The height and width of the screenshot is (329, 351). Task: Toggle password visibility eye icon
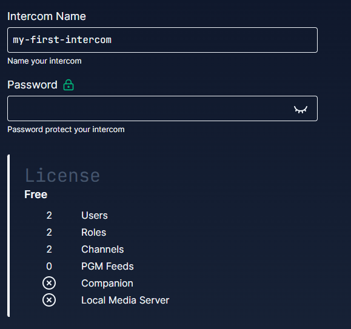point(301,110)
